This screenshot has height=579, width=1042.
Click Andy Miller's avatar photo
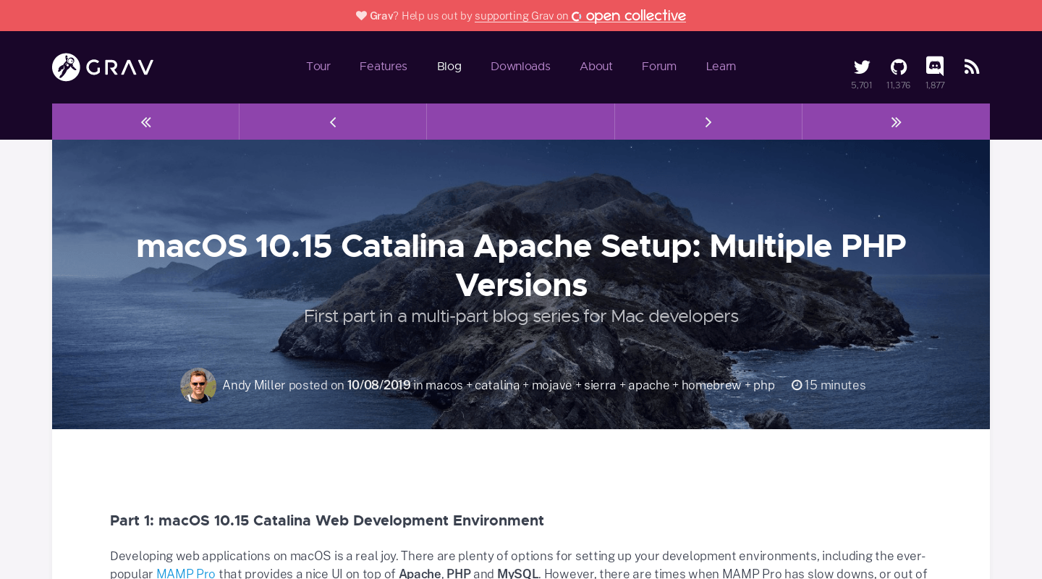(198, 385)
